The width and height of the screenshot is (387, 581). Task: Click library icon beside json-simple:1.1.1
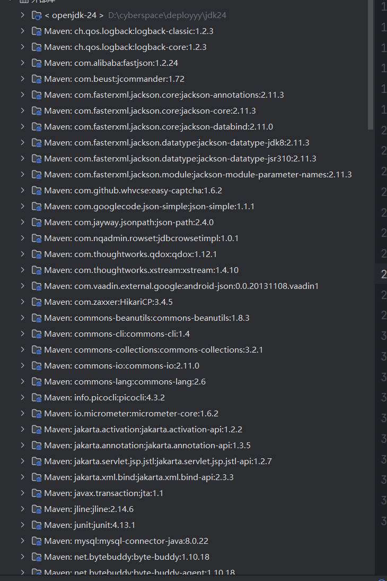click(x=37, y=207)
